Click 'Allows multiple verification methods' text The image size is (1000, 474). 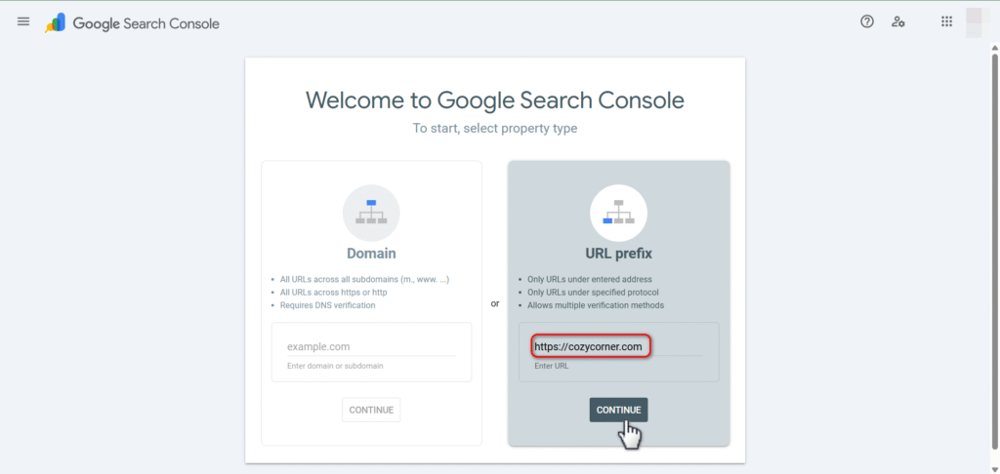[596, 305]
